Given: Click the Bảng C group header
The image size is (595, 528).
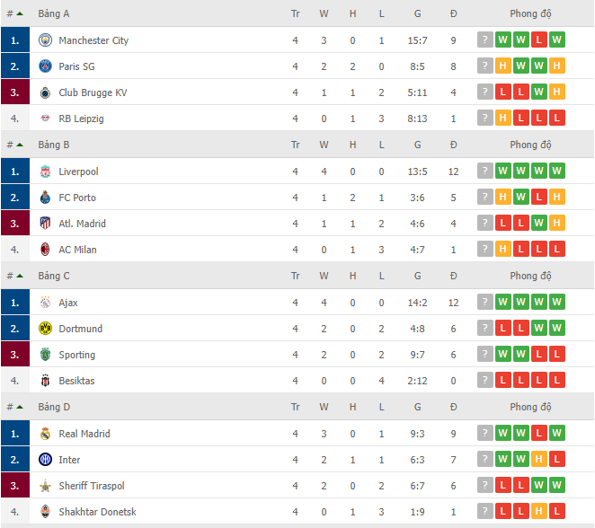Looking at the screenshot, I should [x=54, y=276].
